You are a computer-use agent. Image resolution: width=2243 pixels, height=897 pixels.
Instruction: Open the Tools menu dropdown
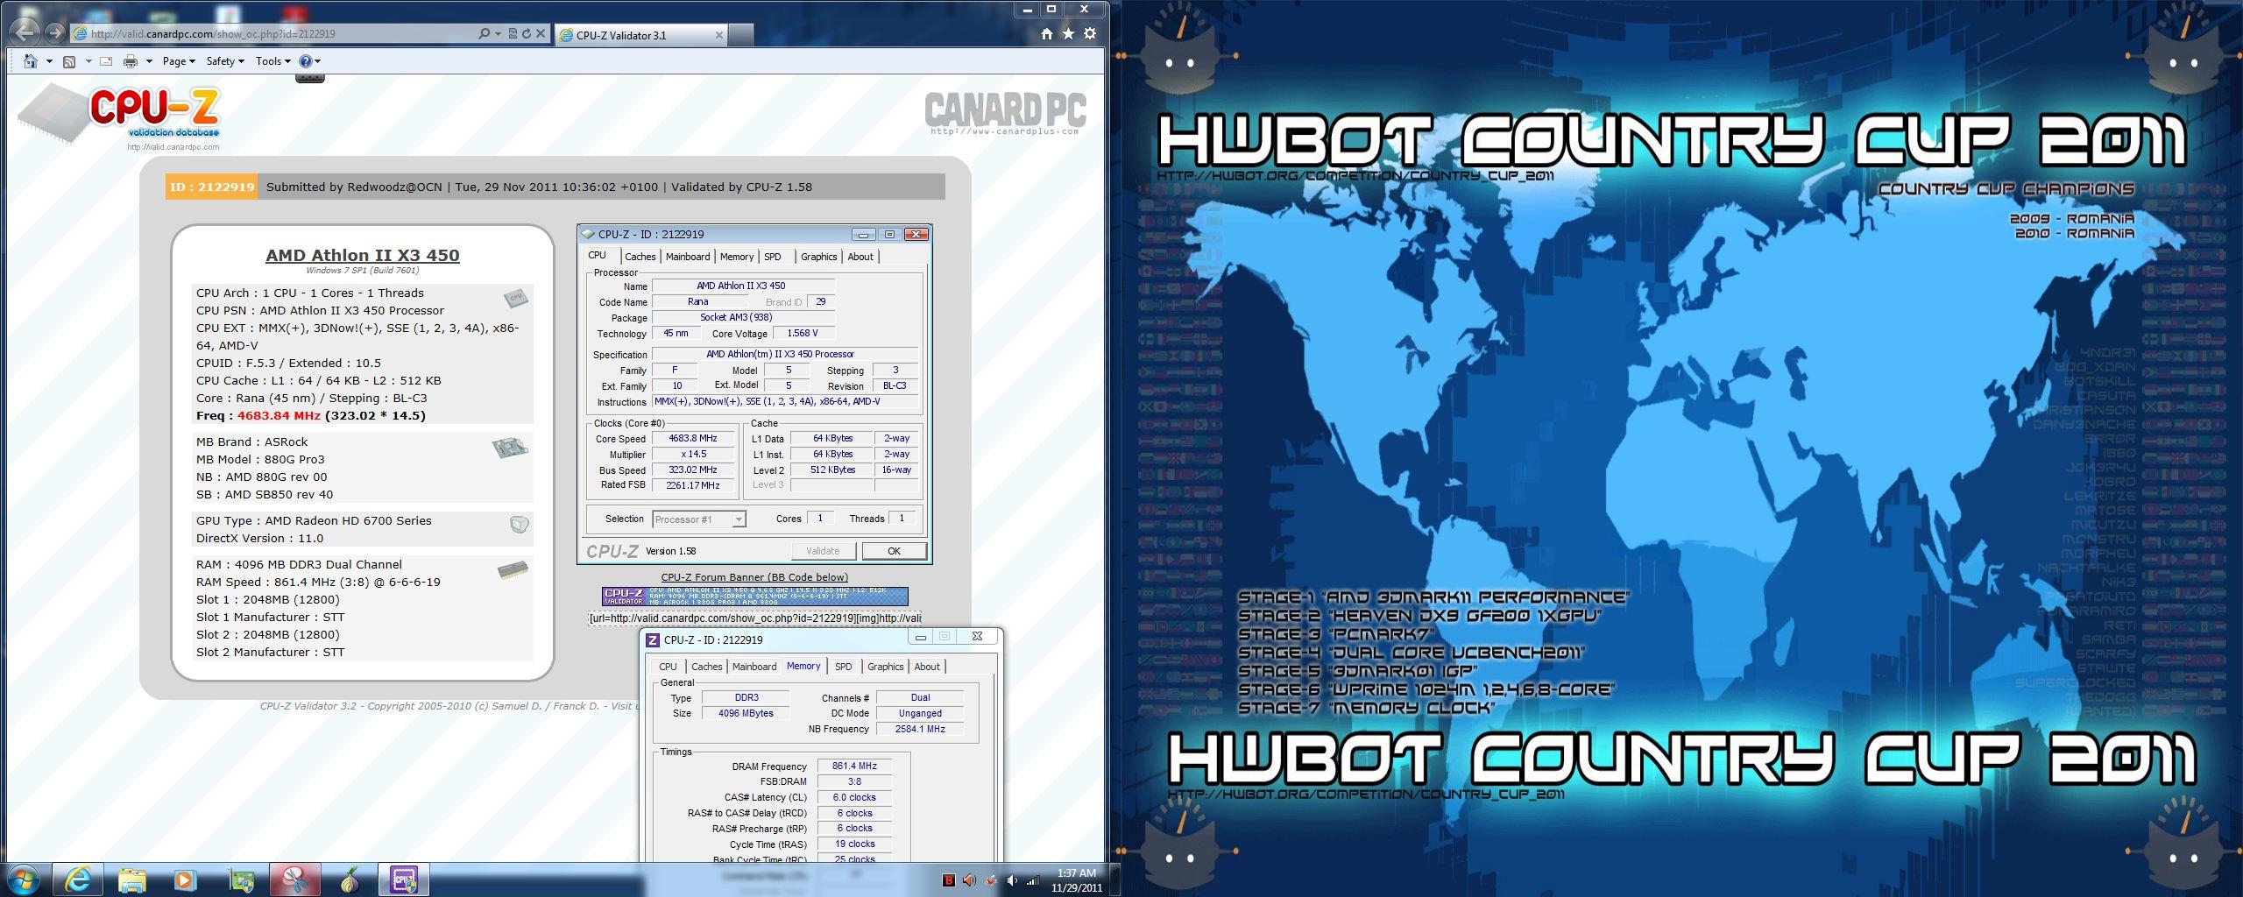tap(273, 61)
